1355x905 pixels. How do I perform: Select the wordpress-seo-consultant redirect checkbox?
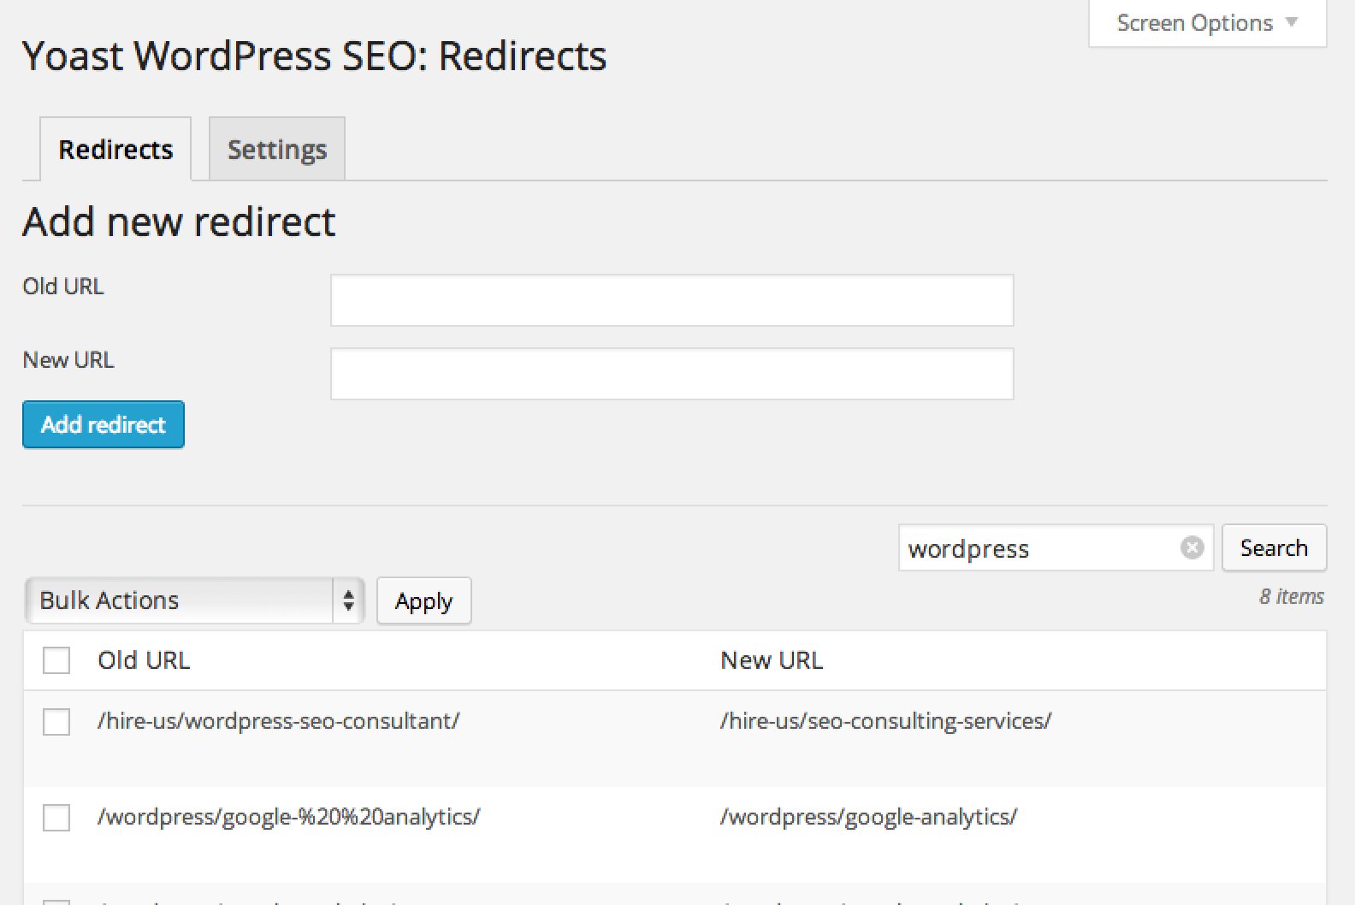(56, 722)
